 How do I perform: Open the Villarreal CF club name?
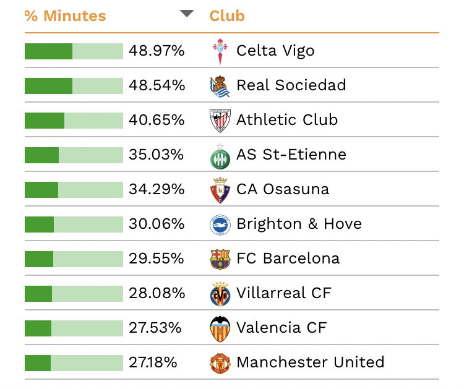284,293
